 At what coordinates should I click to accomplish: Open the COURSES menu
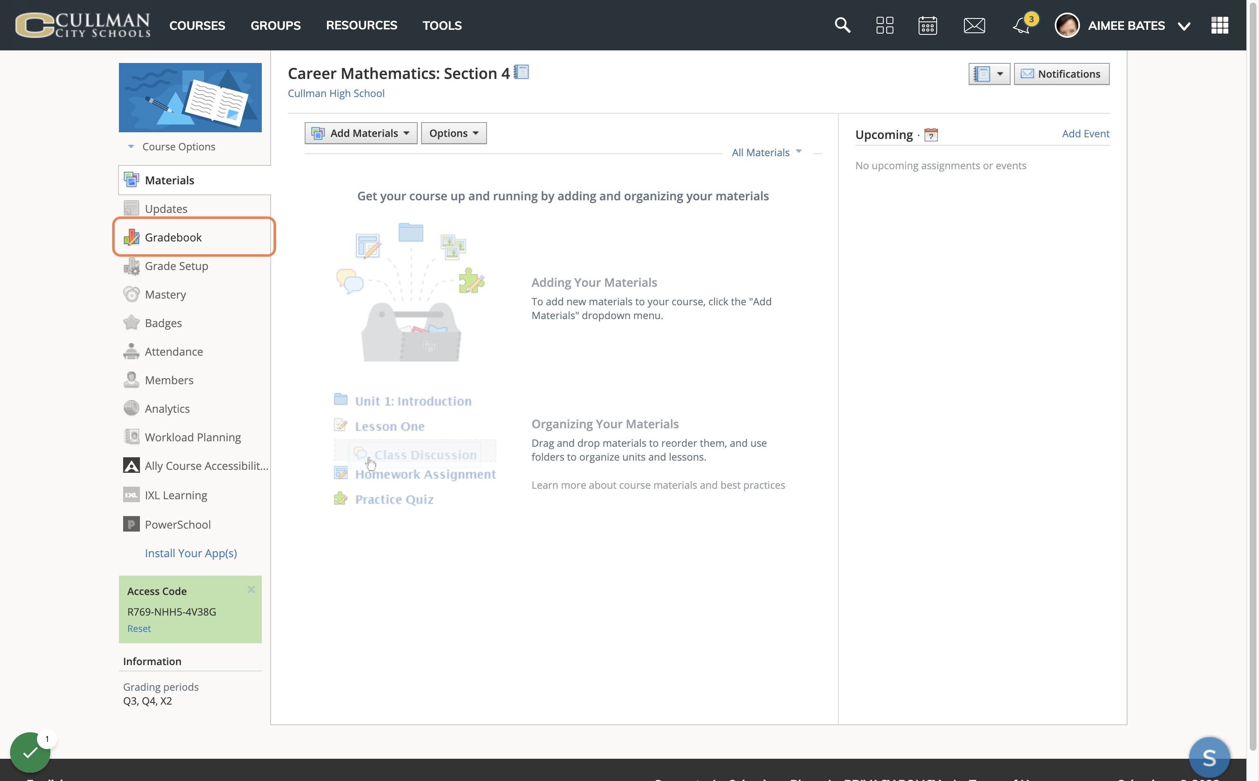197,25
